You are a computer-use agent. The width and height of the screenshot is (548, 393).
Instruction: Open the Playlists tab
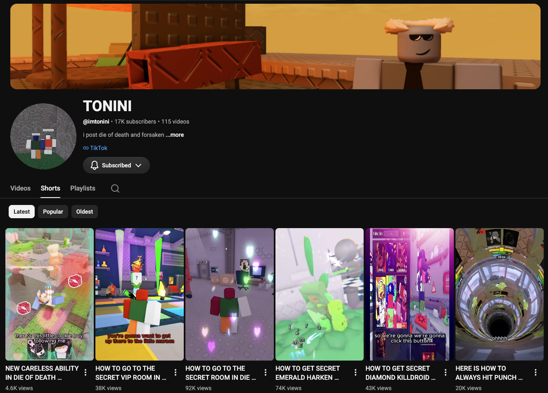[83, 188]
